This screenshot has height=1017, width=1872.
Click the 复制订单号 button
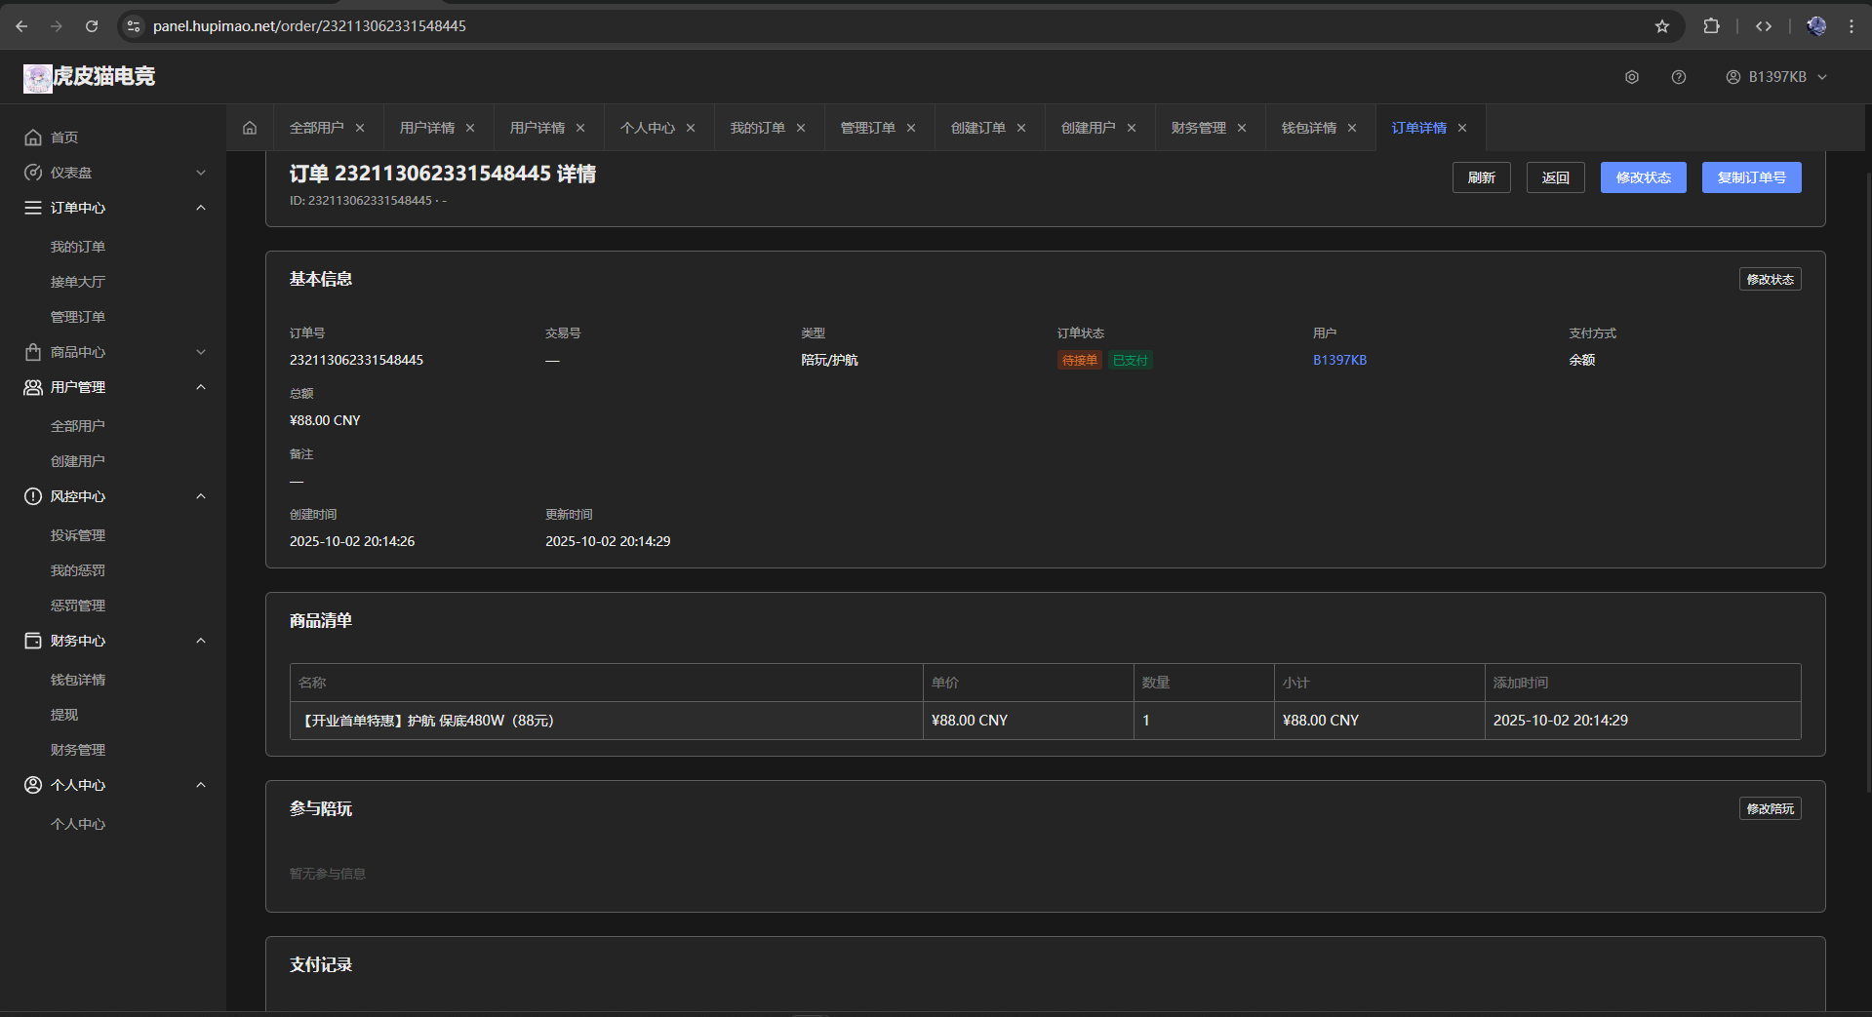click(1751, 177)
